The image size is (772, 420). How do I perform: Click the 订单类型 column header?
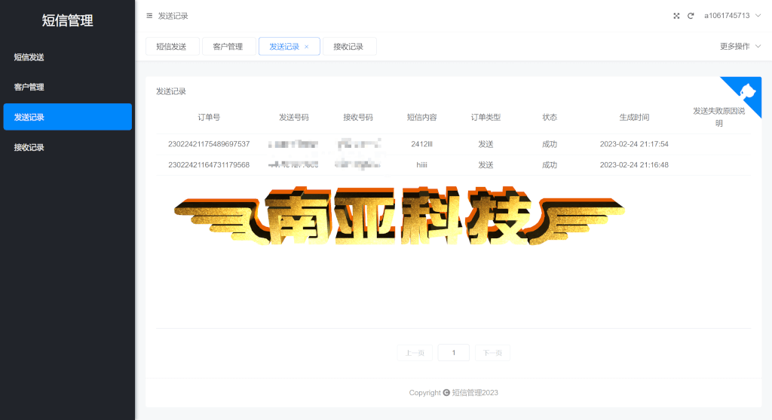[x=486, y=117]
